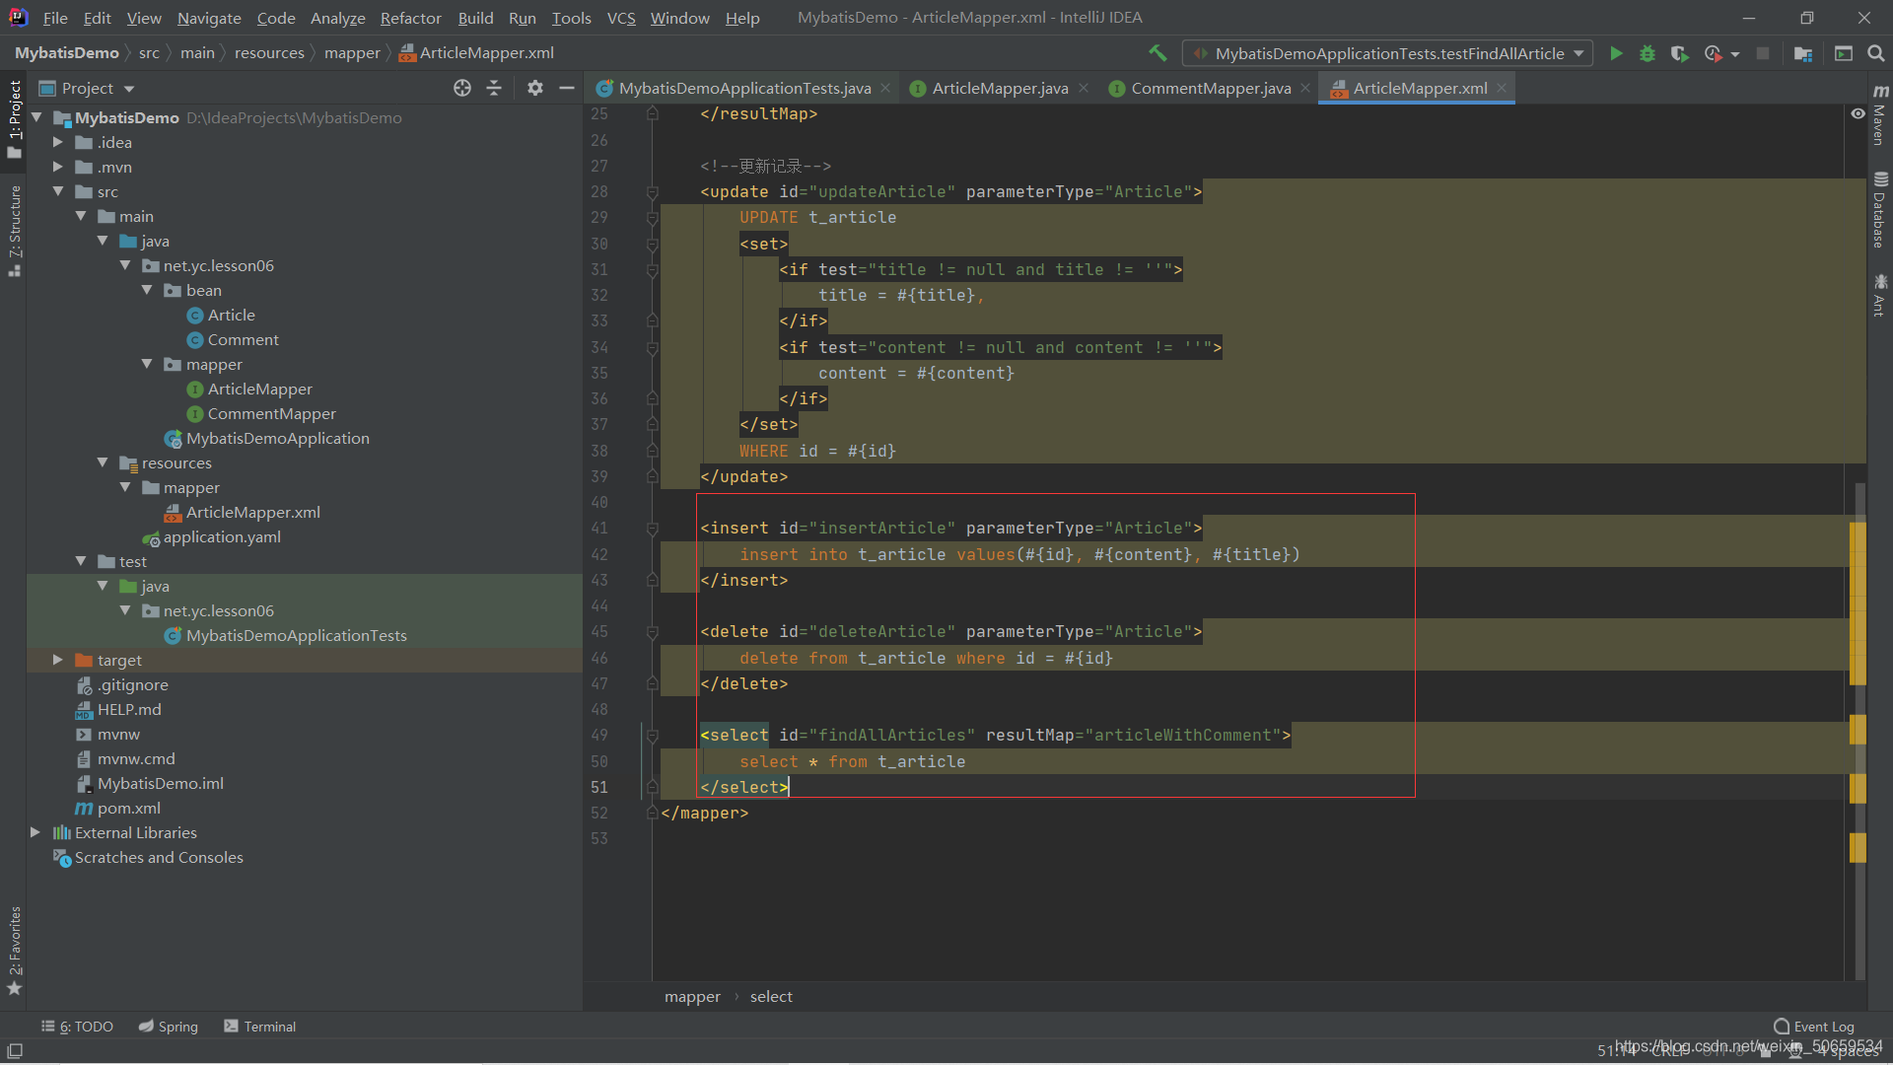Open Search Everywhere magnifier
The image size is (1893, 1065).
tap(1876, 53)
